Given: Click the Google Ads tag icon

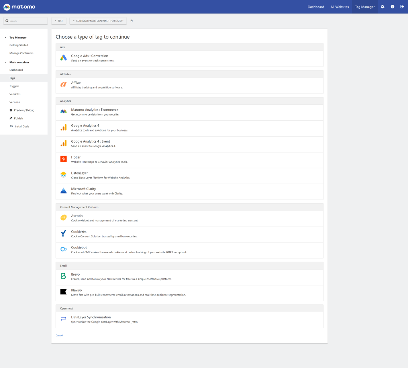Looking at the screenshot, I should click(x=63, y=58).
